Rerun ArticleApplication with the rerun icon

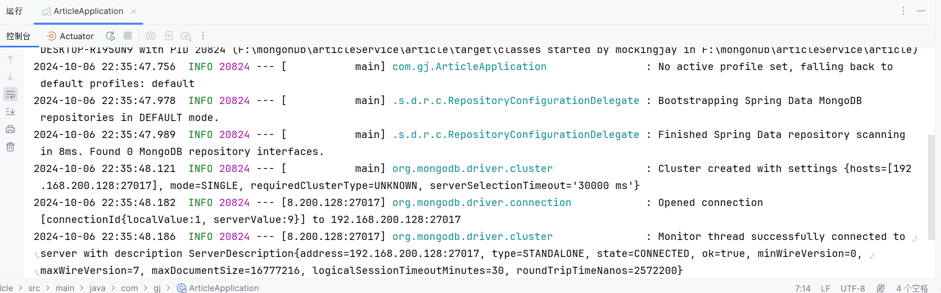[110, 36]
